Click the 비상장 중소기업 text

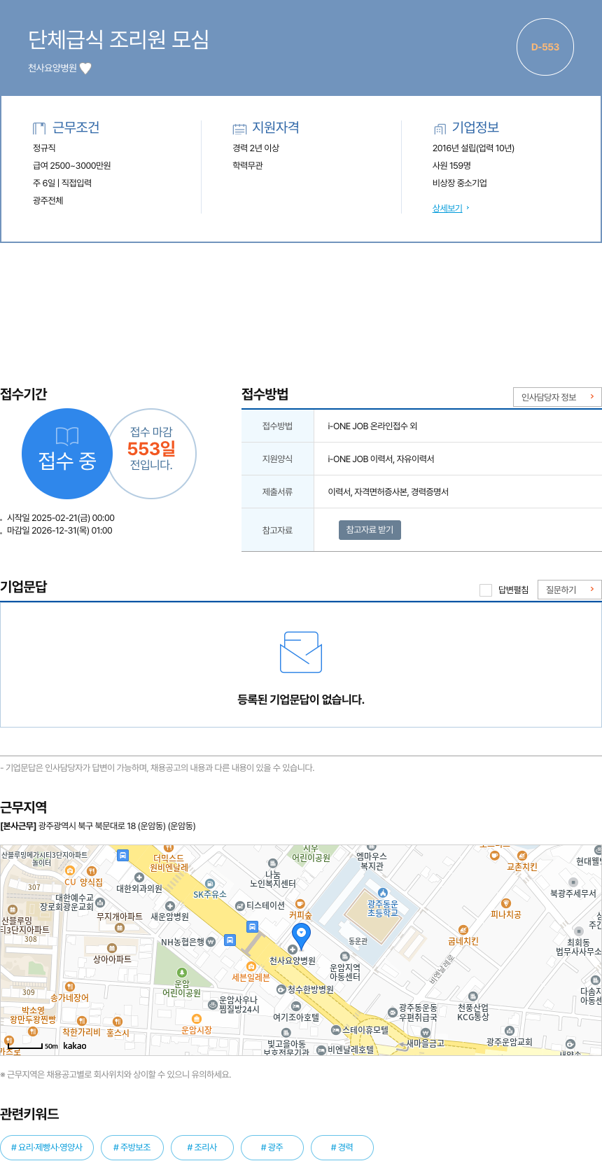460,183
